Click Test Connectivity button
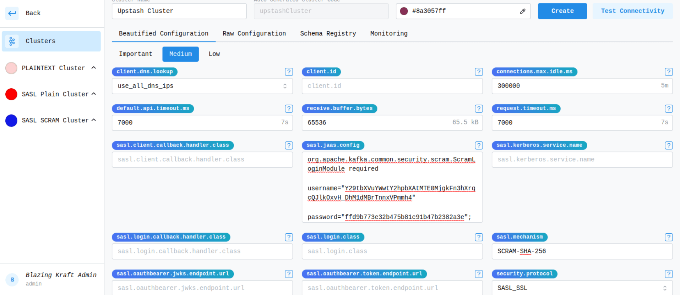The image size is (680, 295). pyautogui.click(x=633, y=11)
